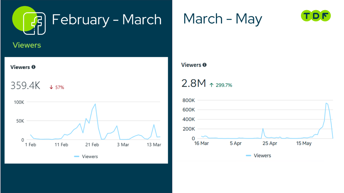The width and height of the screenshot is (344, 193).
Task: Click the '25 Apr' date label
Action: click(270, 143)
